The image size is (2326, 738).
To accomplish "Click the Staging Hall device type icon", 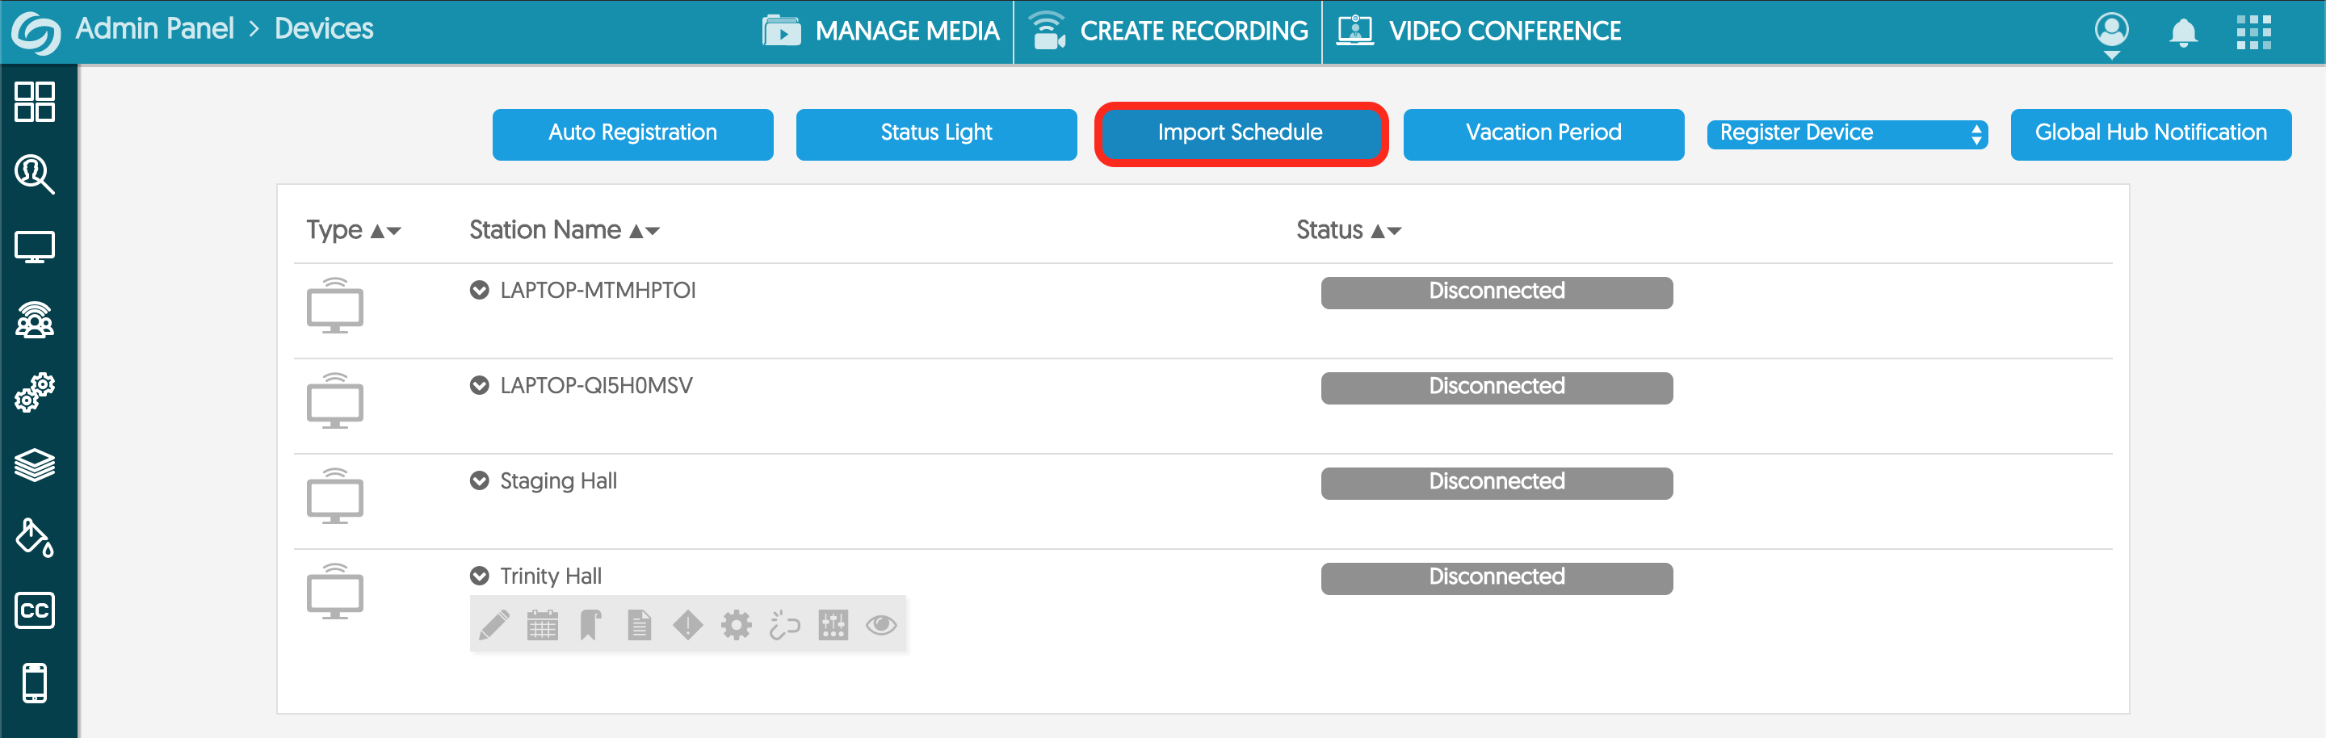I will (335, 497).
